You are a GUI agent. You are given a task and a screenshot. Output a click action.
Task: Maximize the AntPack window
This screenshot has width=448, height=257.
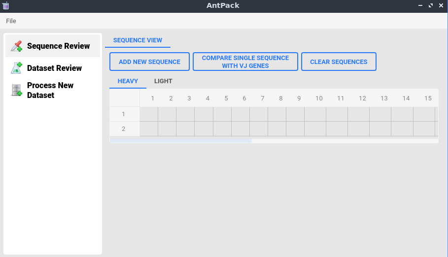pos(431,5)
